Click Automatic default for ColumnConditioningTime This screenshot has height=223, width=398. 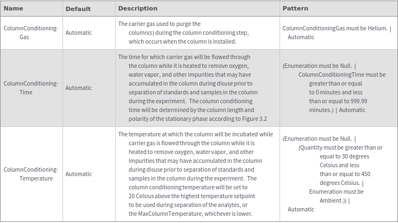pos(79,88)
